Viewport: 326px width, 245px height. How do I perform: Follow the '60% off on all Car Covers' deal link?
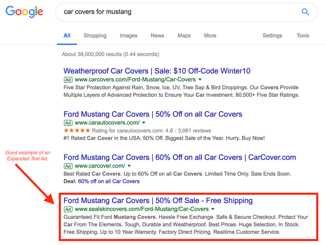tap(109, 181)
